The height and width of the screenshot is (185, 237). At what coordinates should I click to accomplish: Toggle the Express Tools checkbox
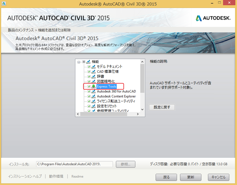(89, 86)
